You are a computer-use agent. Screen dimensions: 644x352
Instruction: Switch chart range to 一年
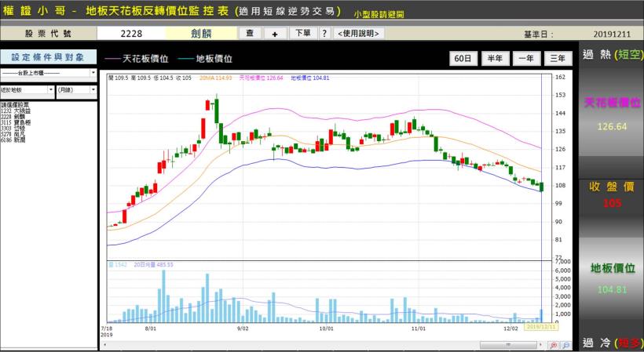[x=526, y=59]
